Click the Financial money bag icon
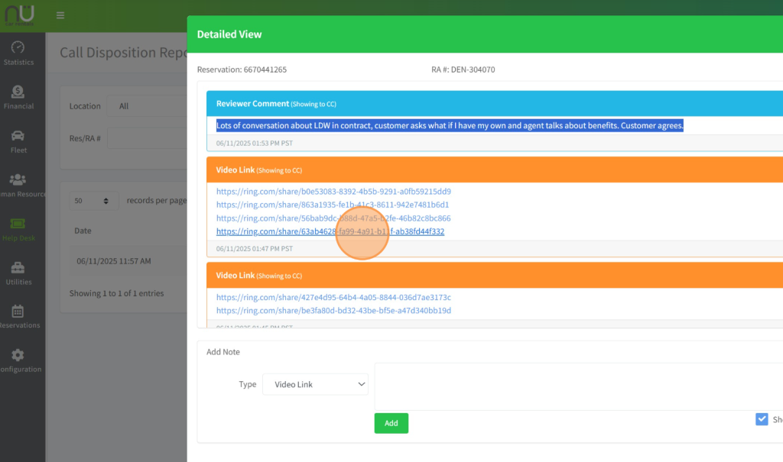783x462 pixels. tap(18, 92)
